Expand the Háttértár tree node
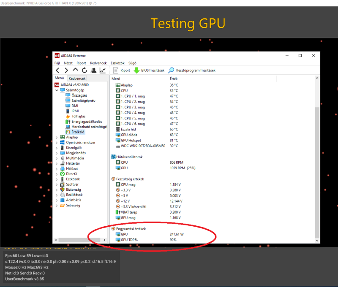338x287 pixels. click(x=57, y=164)
